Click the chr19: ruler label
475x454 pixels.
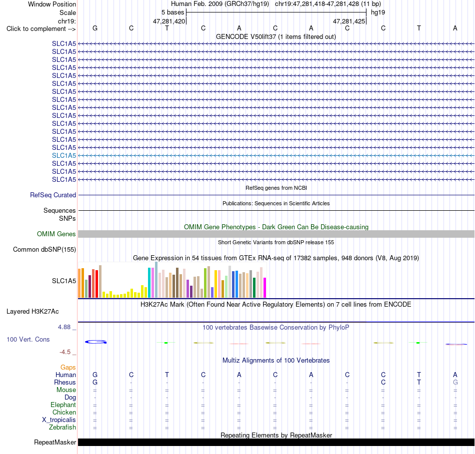66,21
